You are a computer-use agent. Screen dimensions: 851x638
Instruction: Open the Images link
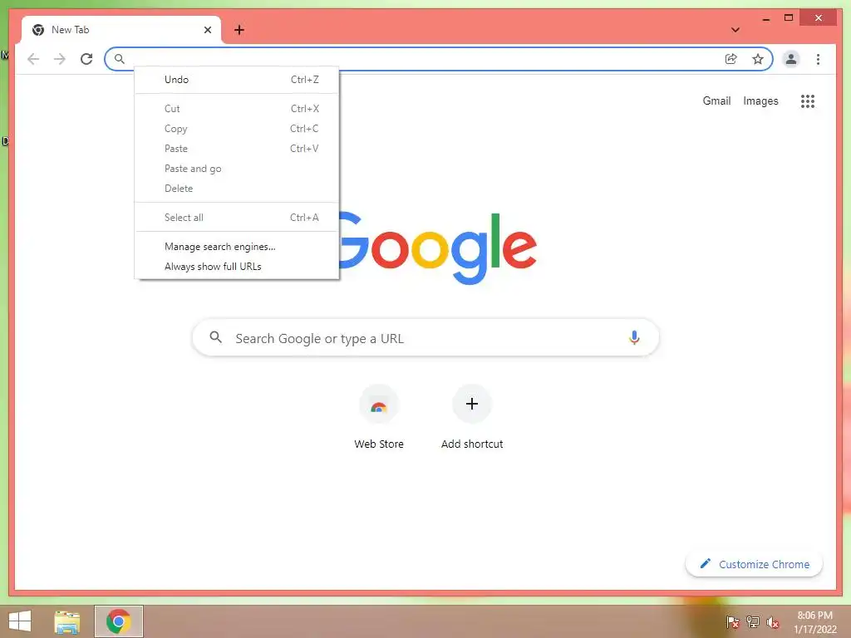[x=760, y=101]
